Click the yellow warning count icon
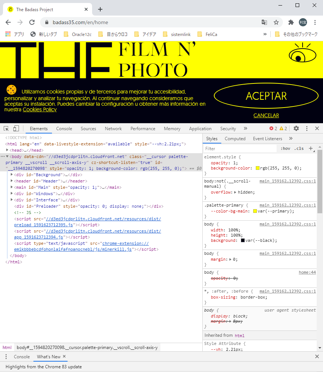 281,128
